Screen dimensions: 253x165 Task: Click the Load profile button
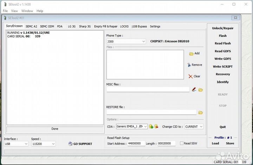(215, 143)
